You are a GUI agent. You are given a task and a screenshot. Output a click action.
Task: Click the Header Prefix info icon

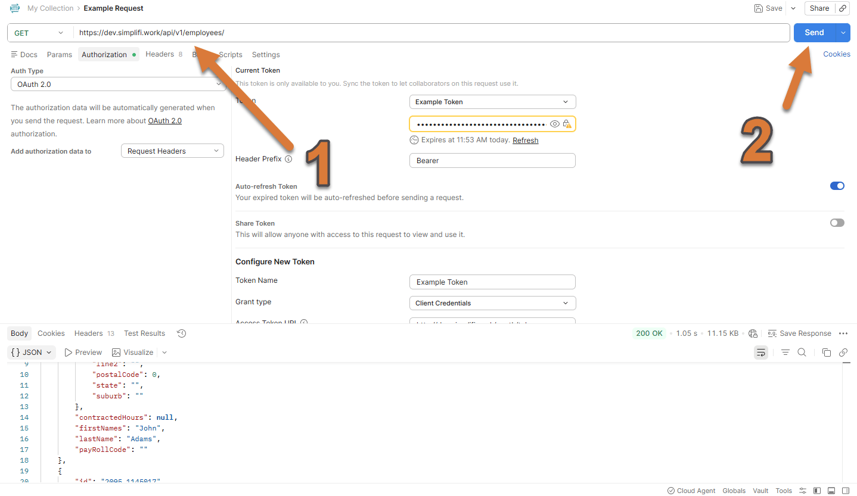click(288, 159)
